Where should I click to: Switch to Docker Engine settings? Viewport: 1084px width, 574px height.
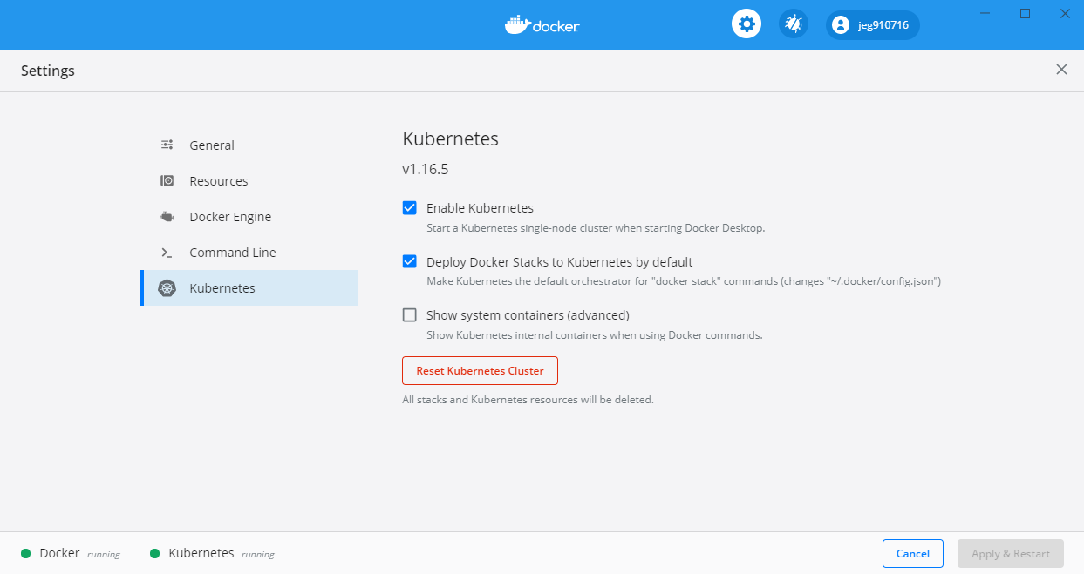249,217
